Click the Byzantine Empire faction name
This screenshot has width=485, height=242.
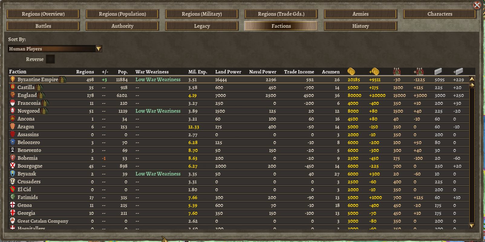(38, 79)
